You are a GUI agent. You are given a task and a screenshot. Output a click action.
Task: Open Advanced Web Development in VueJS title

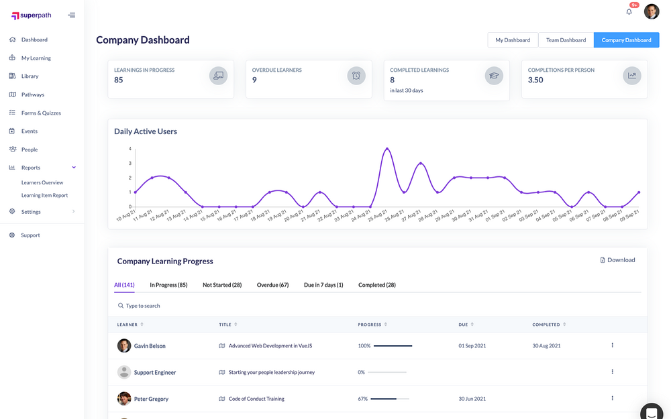[x=270, y=346]
